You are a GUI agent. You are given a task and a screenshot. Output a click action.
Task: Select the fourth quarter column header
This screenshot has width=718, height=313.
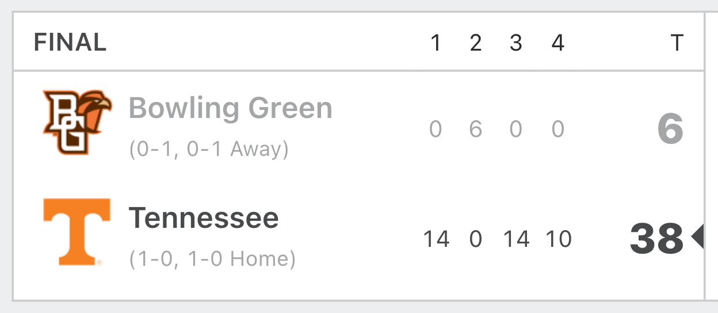557,43
